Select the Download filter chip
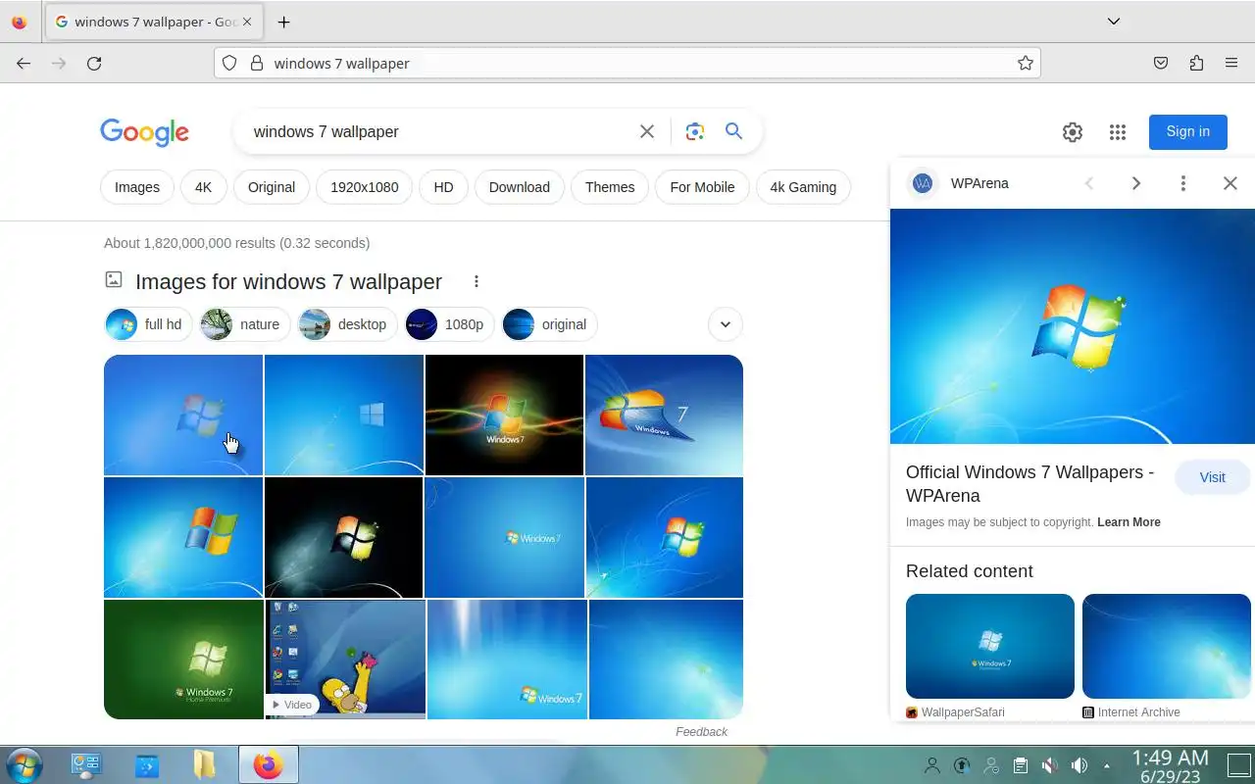1255x784 pixels. click(520, 187)
